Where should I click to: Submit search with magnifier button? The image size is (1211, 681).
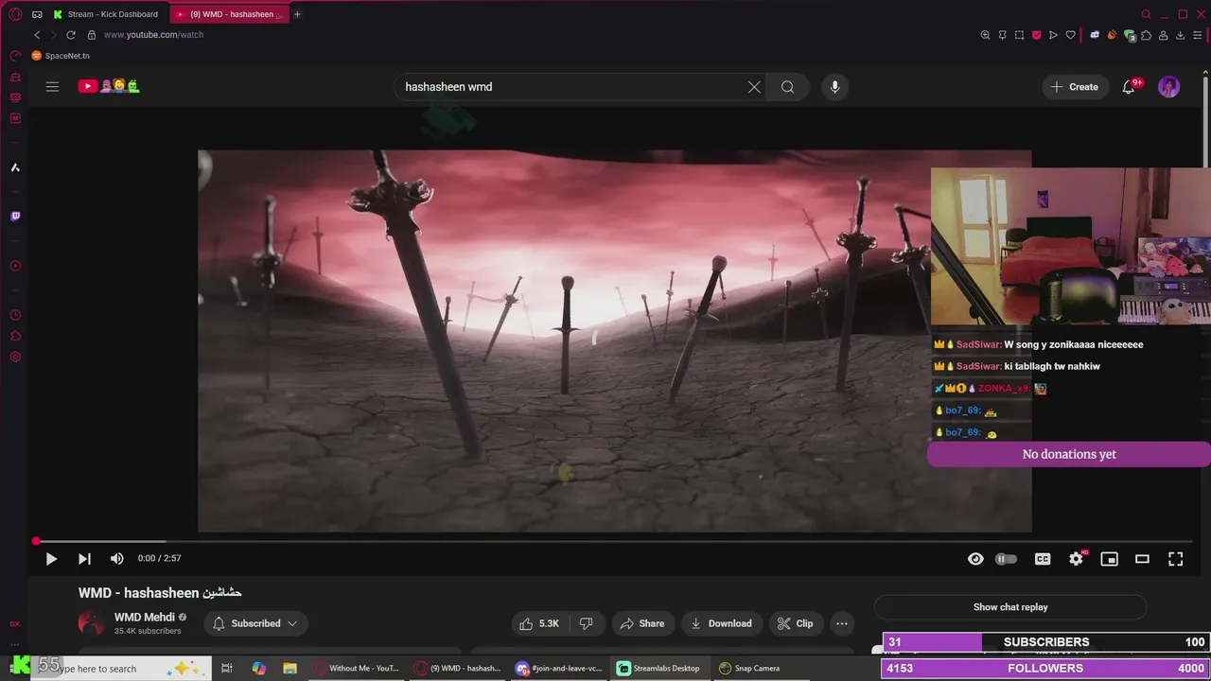(787, 87)
